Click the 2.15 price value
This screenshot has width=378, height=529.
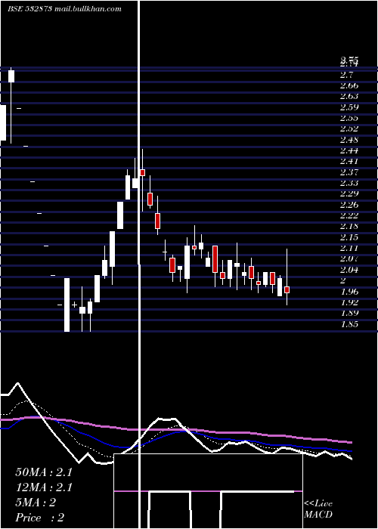pyautogui.click(x=349, y=237)
